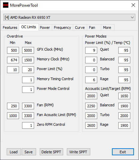Click the Load button

14,152
